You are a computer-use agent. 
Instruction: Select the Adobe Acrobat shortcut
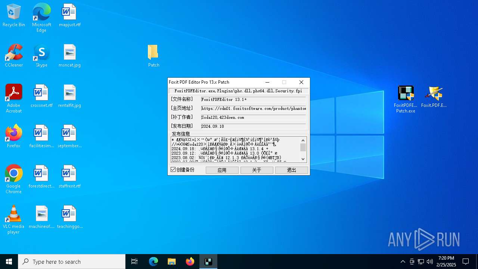[14, 99]
